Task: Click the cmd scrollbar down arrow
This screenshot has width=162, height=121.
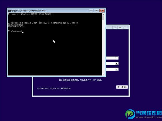Action: [x=103, y=74]
